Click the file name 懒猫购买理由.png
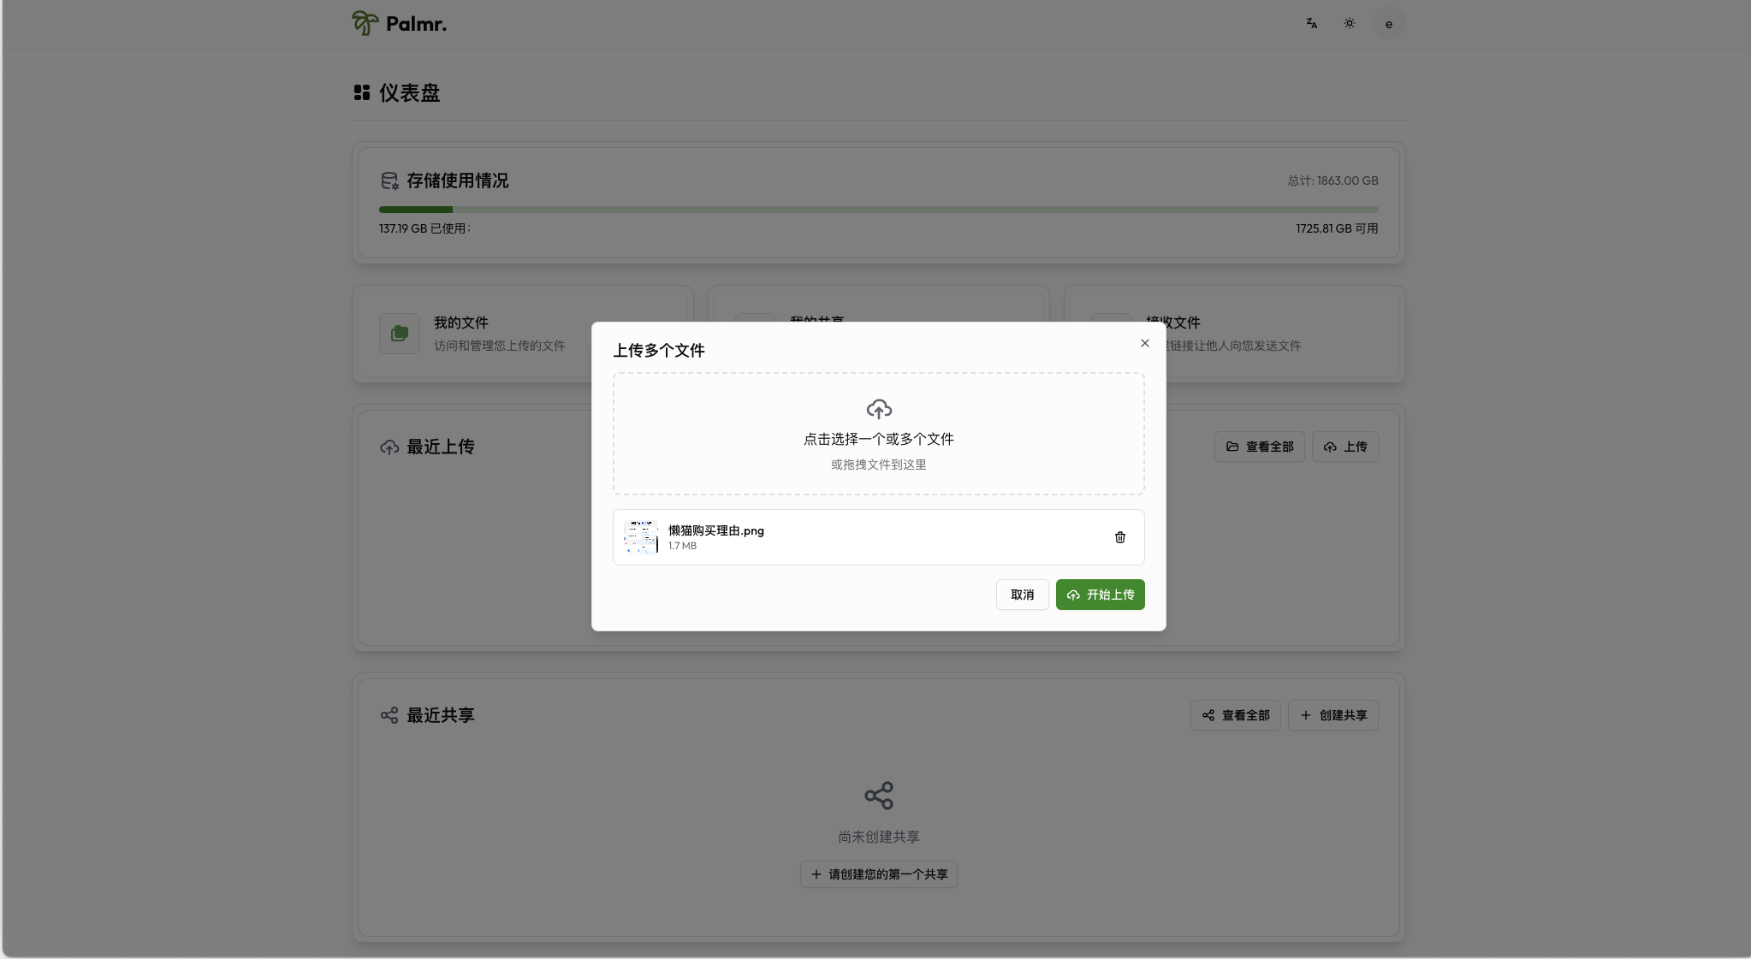Image resolution: width=1751 pixels, height=959 pixels. pos(716,530)
